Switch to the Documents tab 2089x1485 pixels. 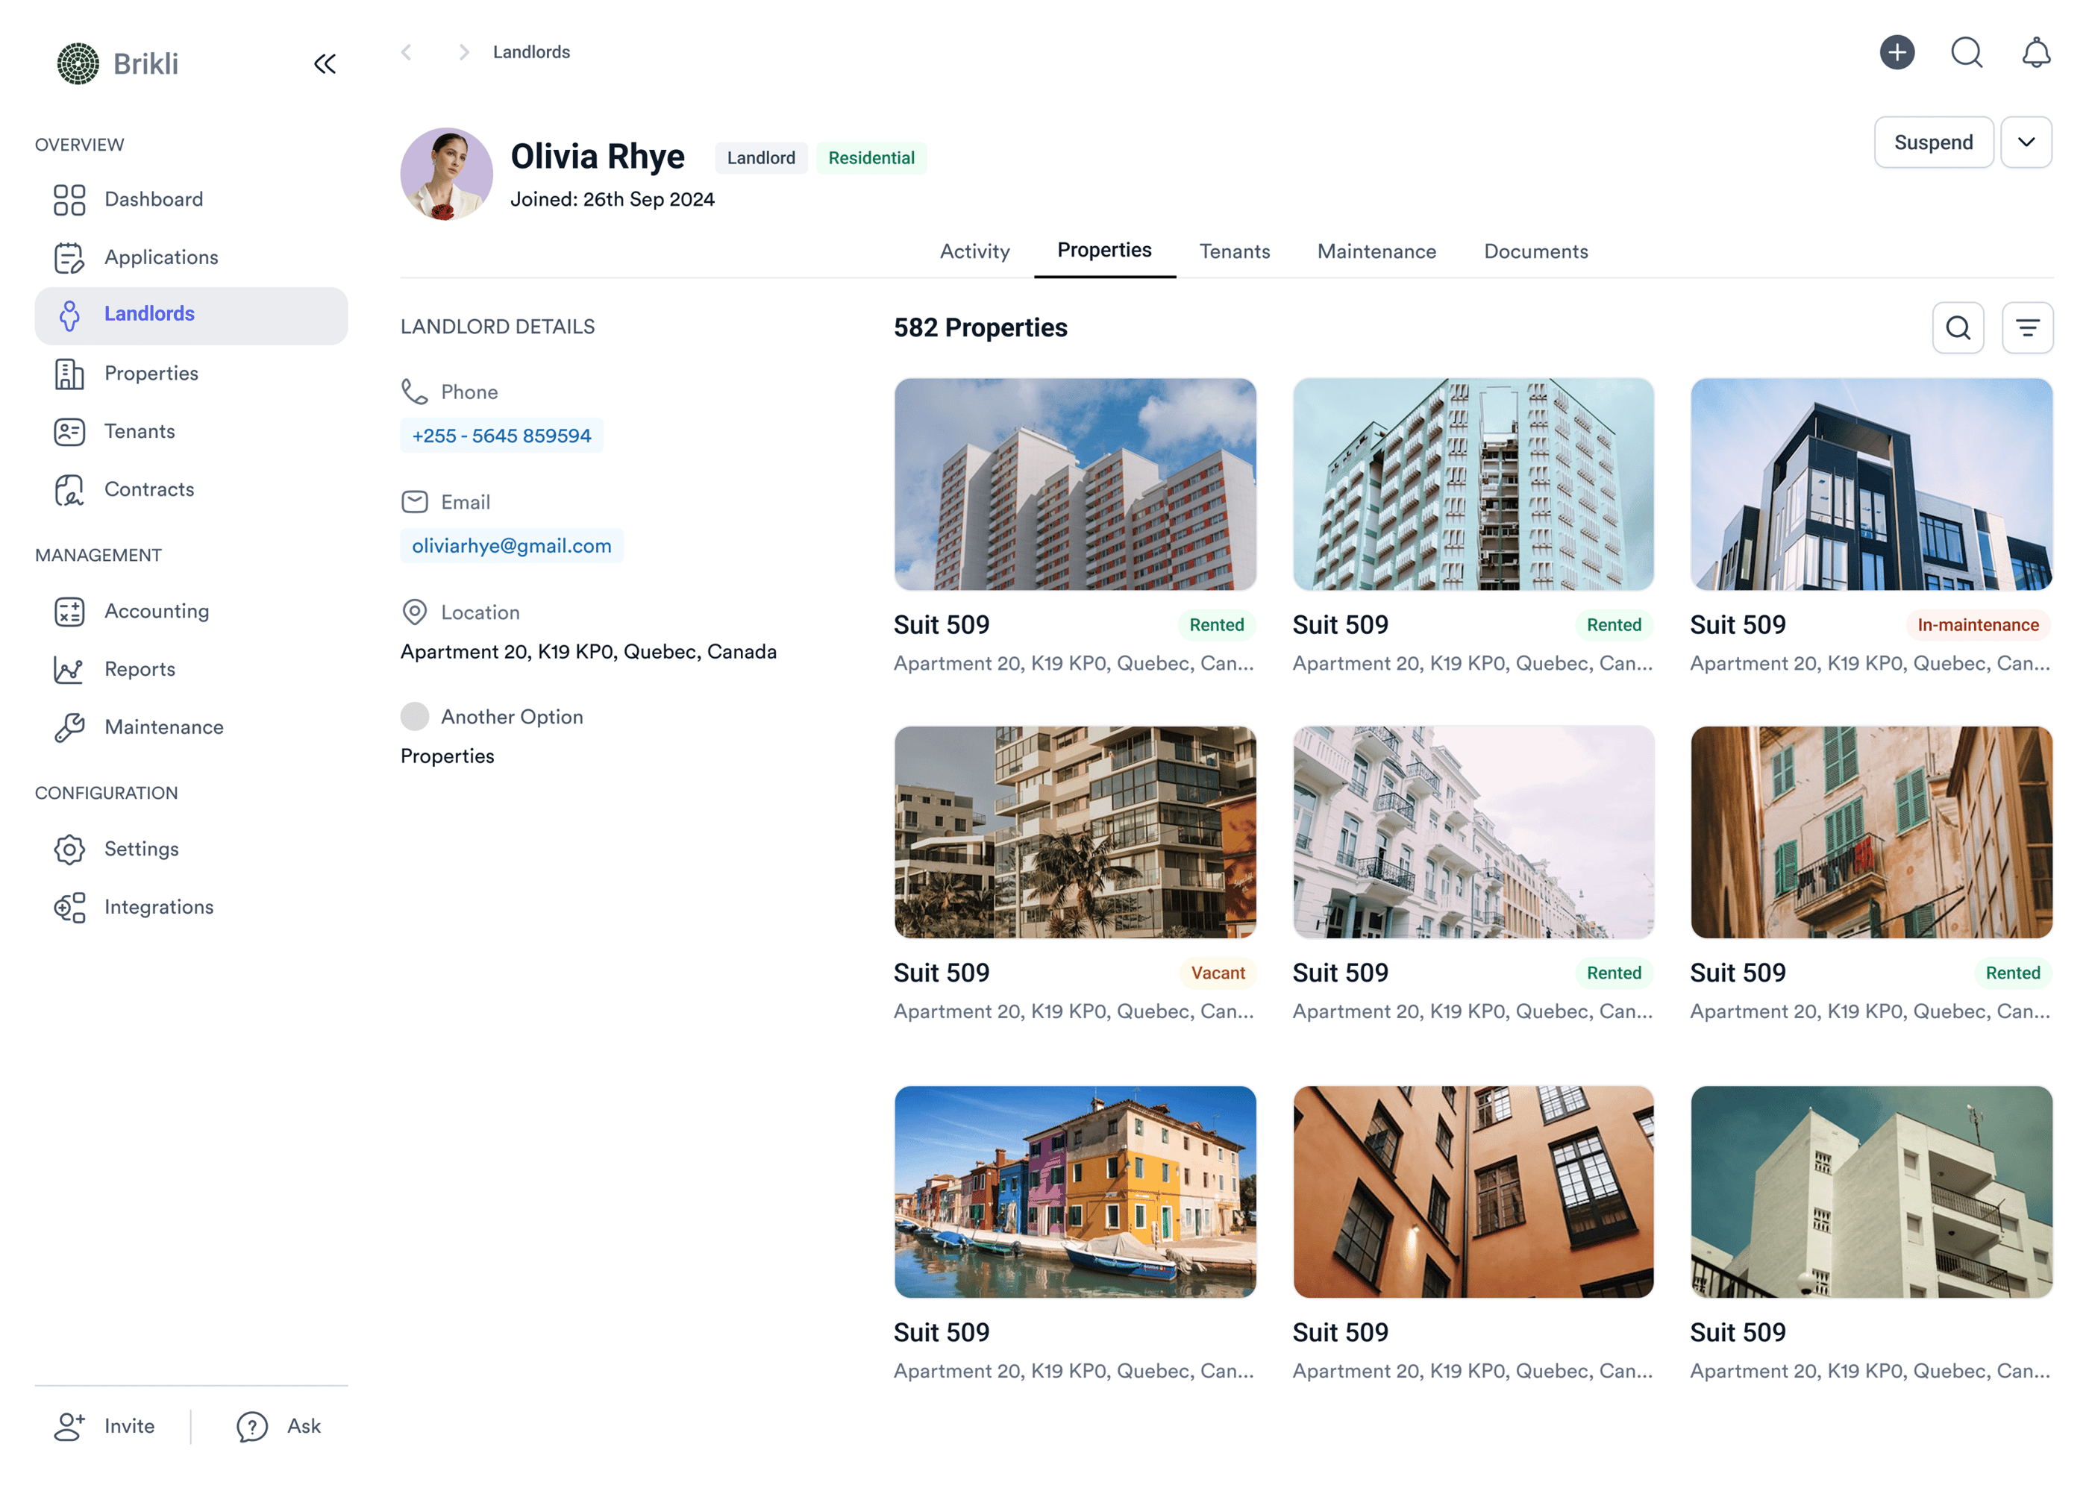(x=1535, y=251)
